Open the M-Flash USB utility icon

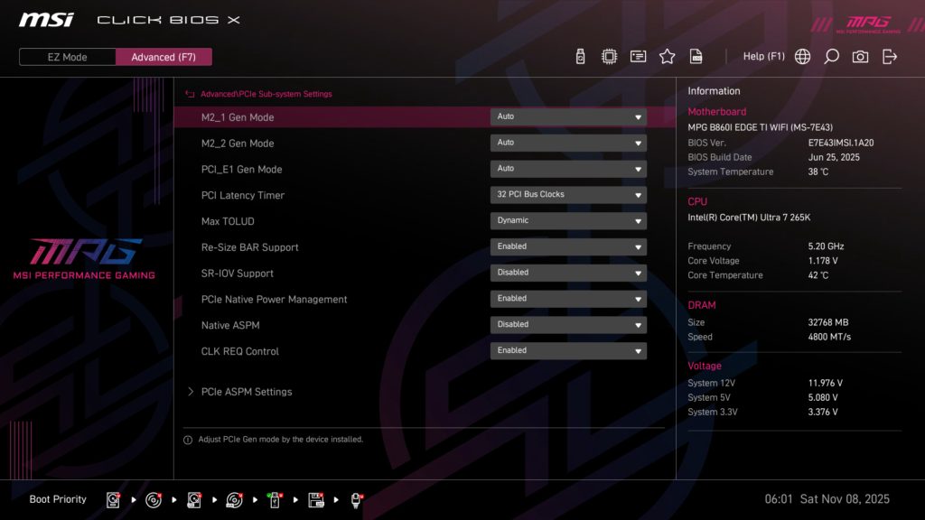coord(579,55)
